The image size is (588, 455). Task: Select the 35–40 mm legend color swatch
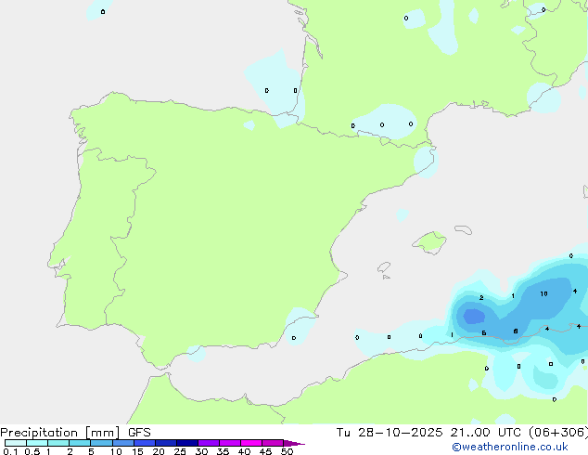pyautogui.click(x=230, y=443)
